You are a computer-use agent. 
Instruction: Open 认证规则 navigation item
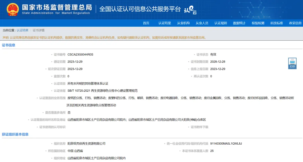click(221, 23)
